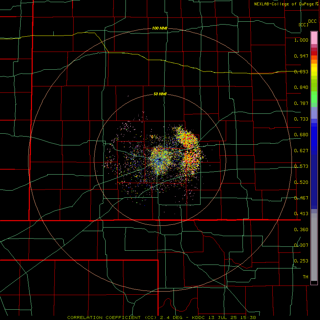Viewport: 320px width, 320px height.
Task: Click the TH threshold label
Action: coord(305,277)
